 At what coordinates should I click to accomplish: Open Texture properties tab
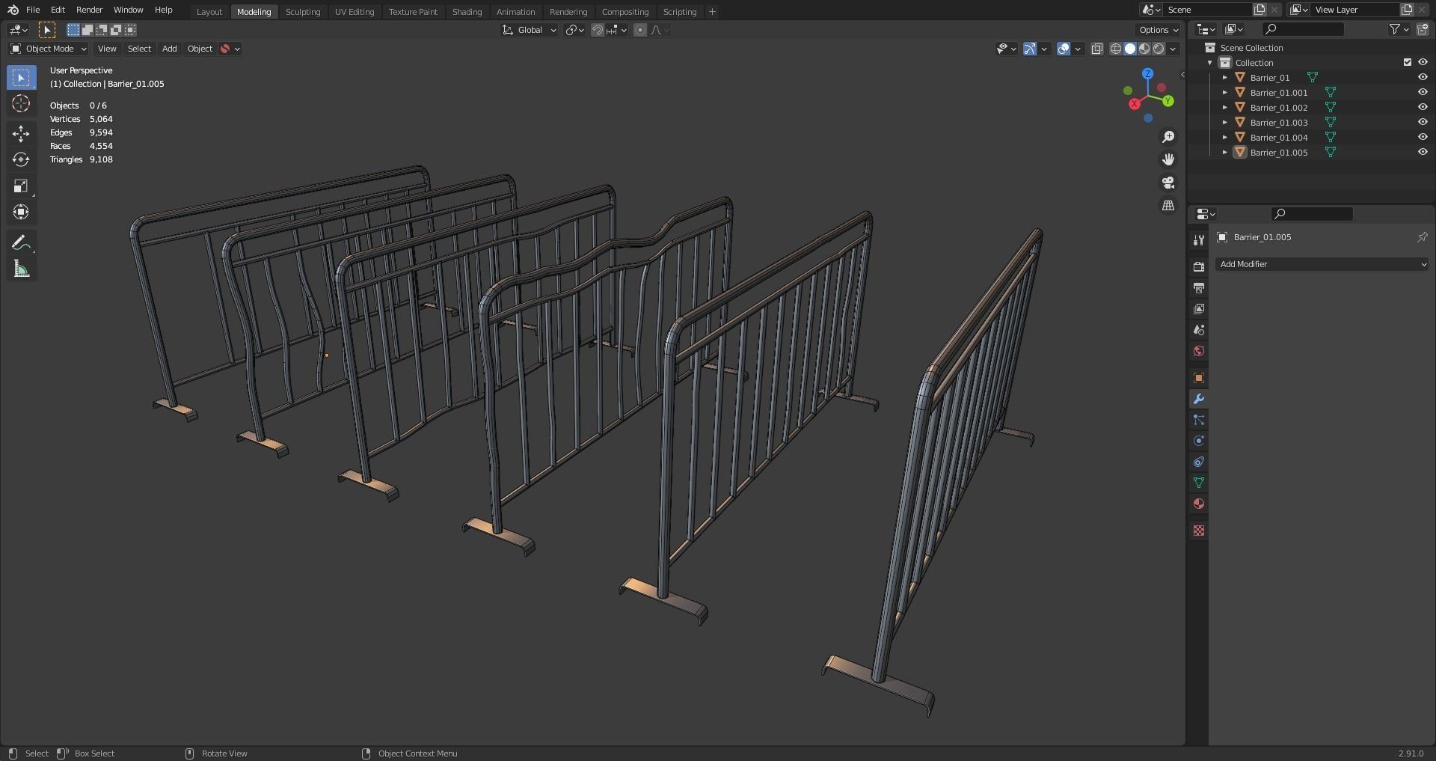1199,531
